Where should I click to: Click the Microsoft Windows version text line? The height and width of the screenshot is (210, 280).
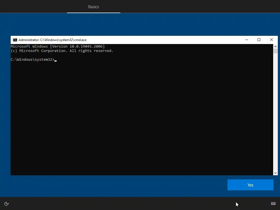point(58,46)
